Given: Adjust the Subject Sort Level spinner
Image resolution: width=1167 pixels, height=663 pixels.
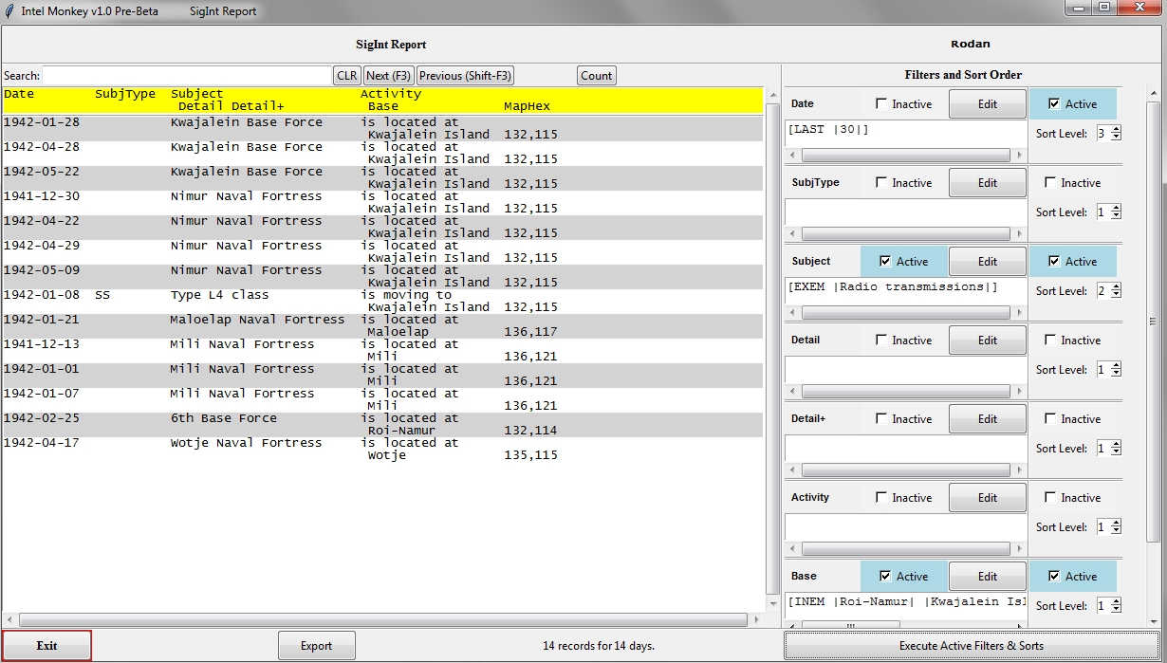Looking at the screenshot, I should (1109, 291).
